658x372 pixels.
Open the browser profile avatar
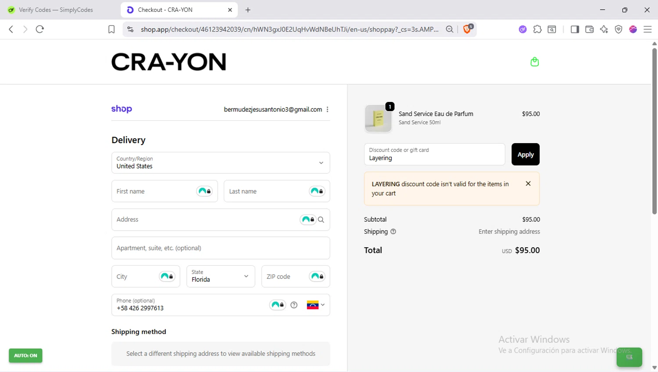click(633, 29)
